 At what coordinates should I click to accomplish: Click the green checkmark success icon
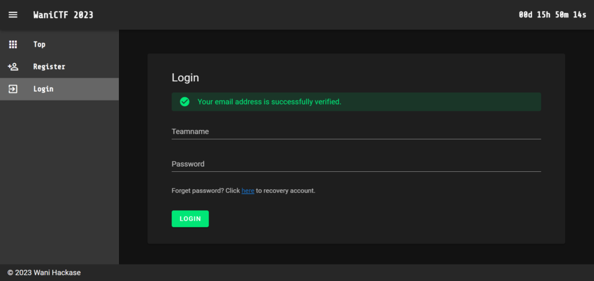(184, 102)
